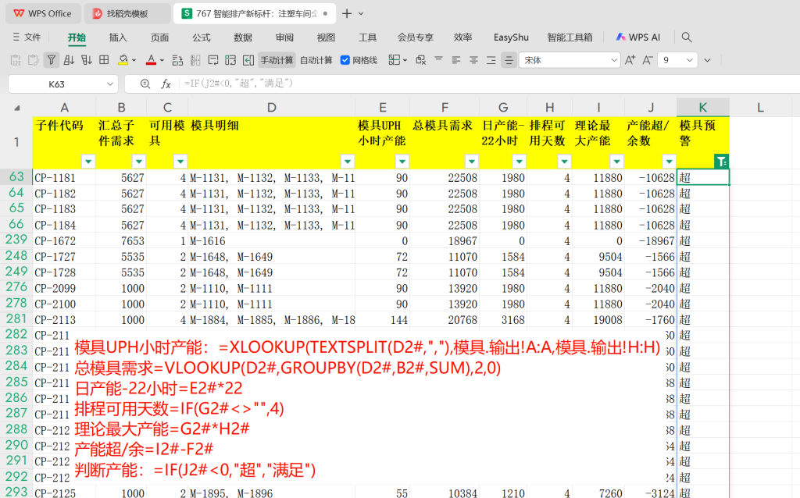Switch to 自动计算 automatic calculation

(316, 60)
